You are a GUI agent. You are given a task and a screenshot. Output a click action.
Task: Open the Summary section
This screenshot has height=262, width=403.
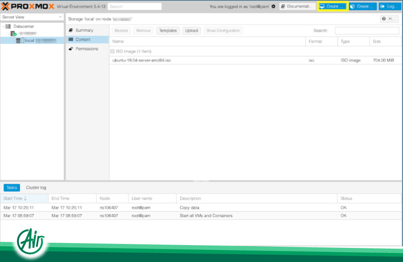[87, 30]
